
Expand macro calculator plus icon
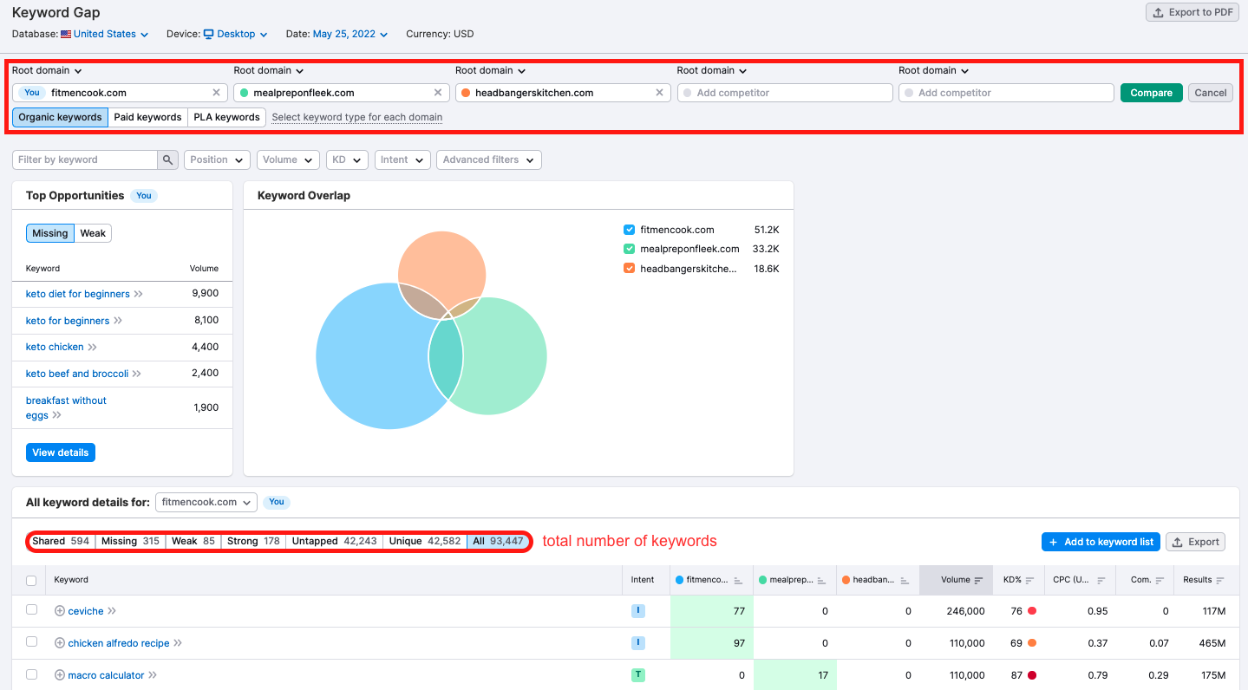60,675
